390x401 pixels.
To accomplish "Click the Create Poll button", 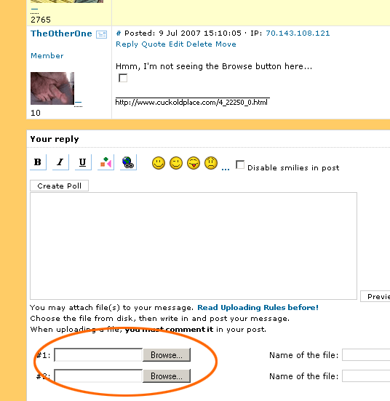I will 60,186.
